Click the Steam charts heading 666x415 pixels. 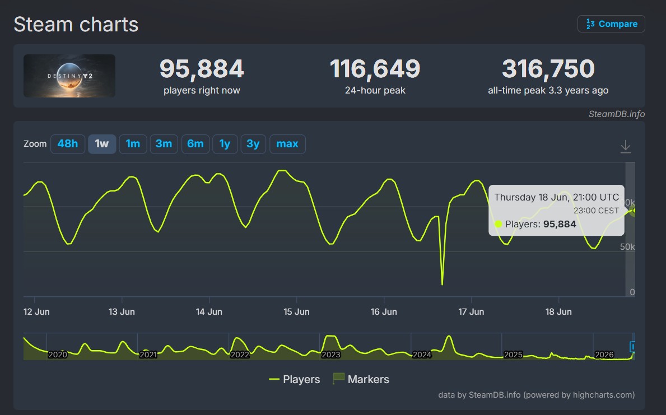76,24
